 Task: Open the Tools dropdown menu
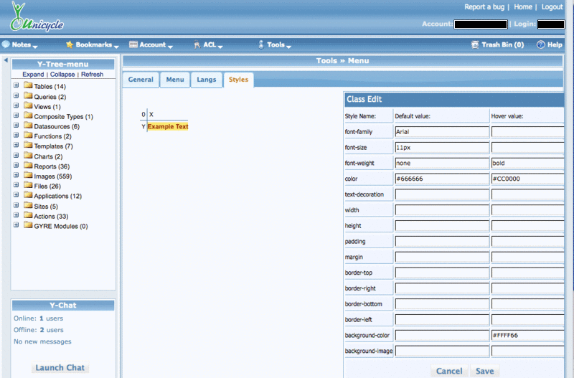276,44
